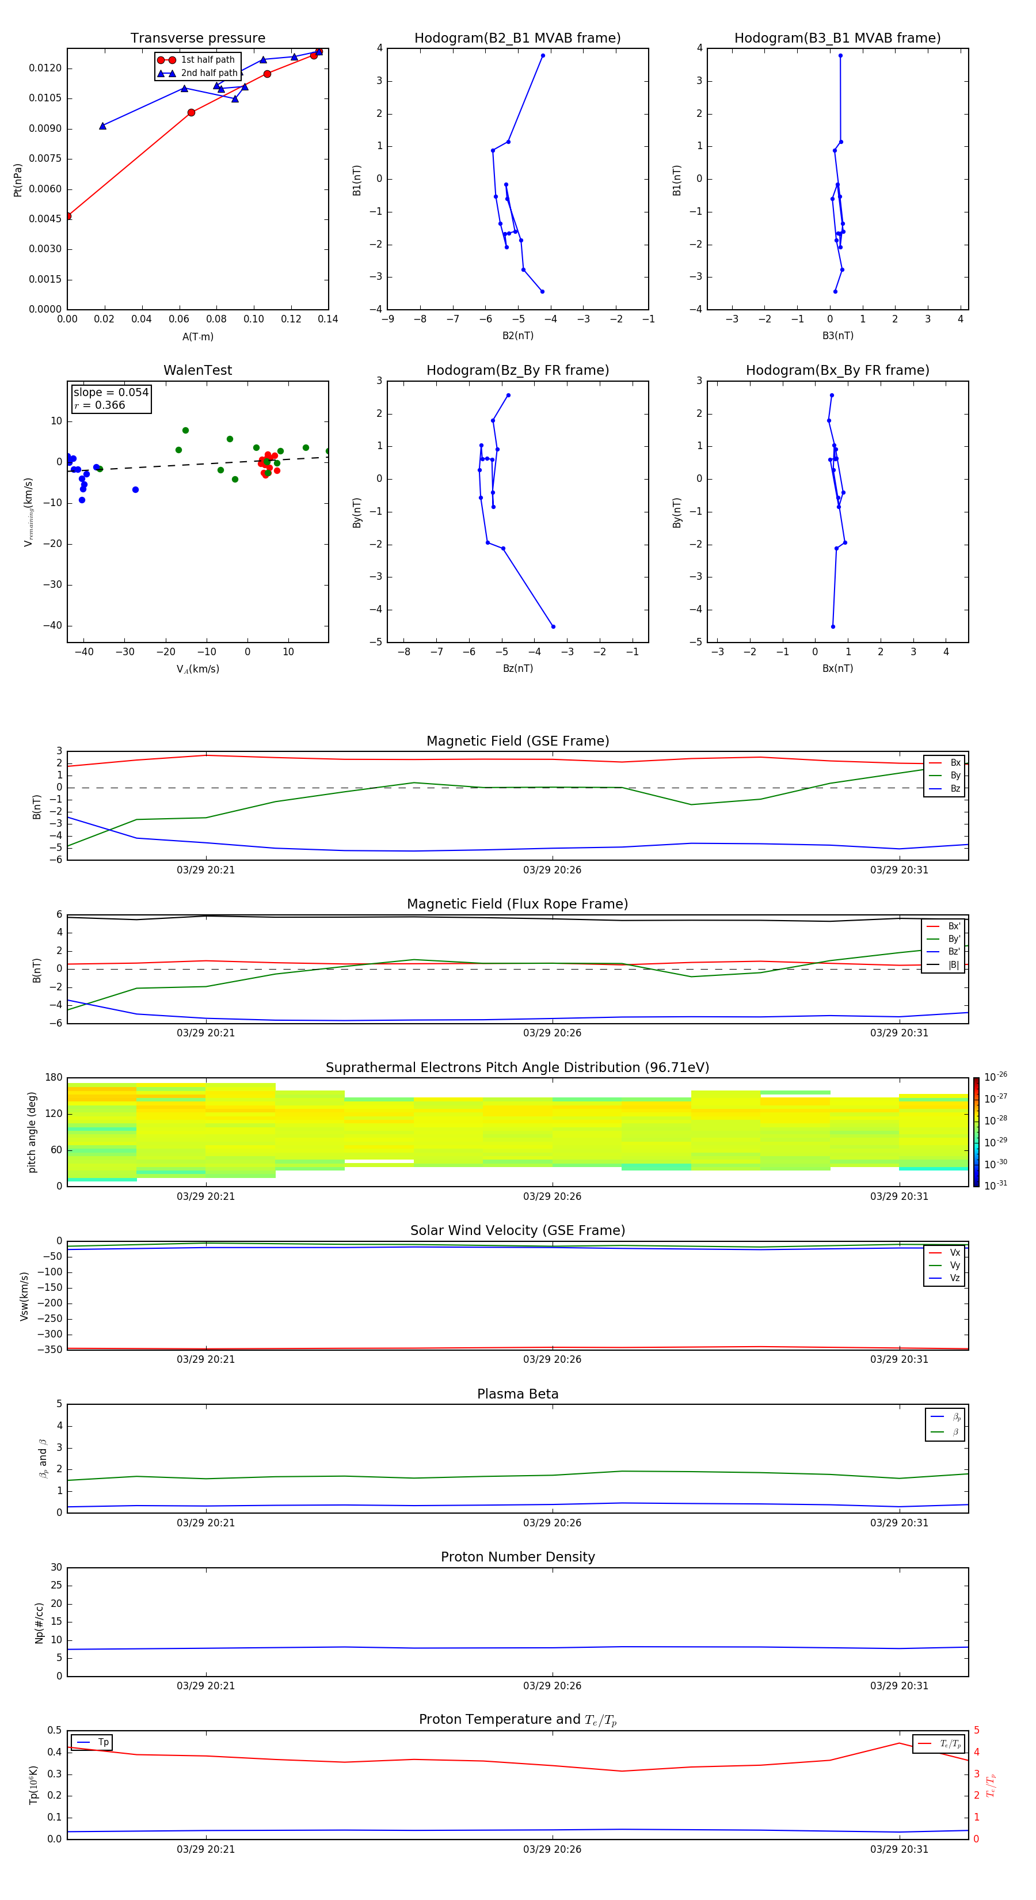Viewport: 1036px width, 1900px height.
Task: Click the Te/Tp legend in temperature panel
Action: click(x=939, y=1743)
